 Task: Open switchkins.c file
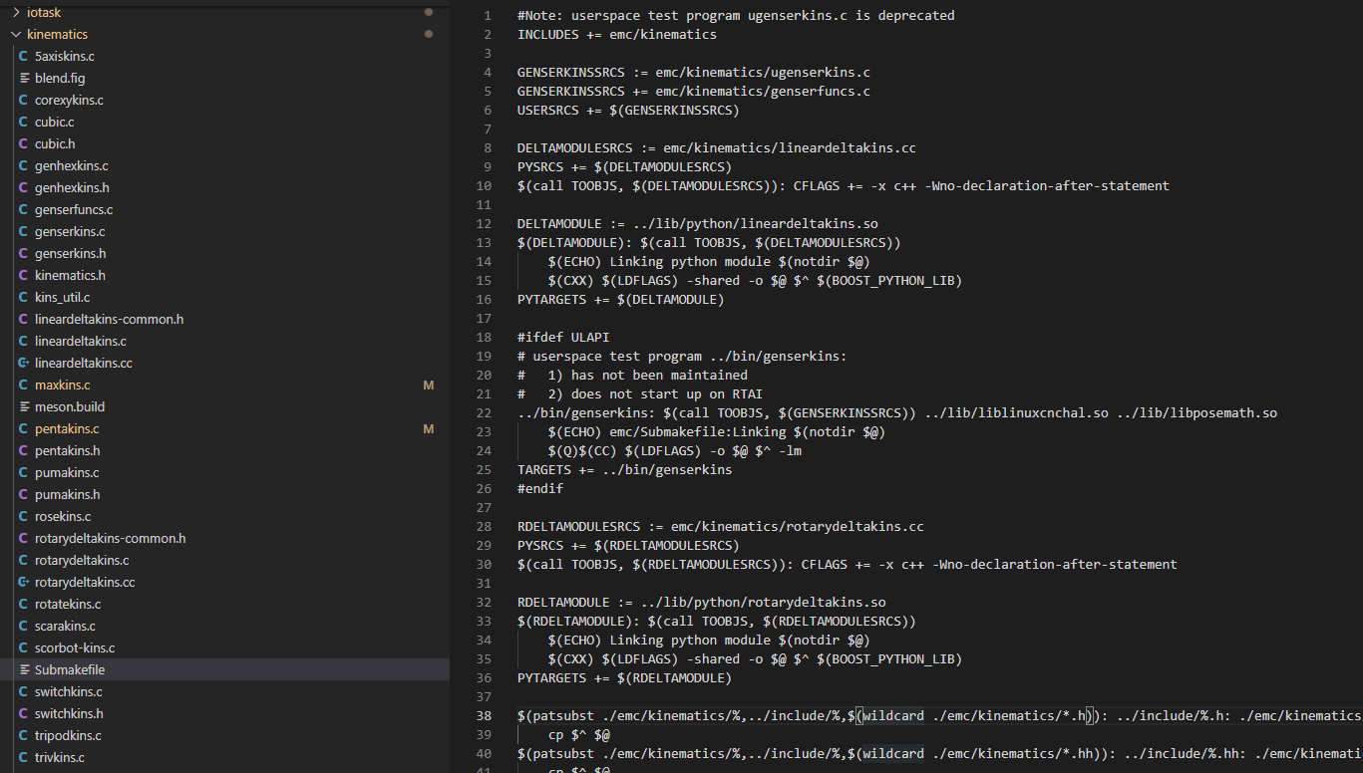[69, 691]
